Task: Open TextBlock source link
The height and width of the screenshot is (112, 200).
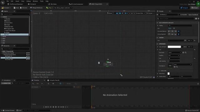Action: tap(193, 15)
